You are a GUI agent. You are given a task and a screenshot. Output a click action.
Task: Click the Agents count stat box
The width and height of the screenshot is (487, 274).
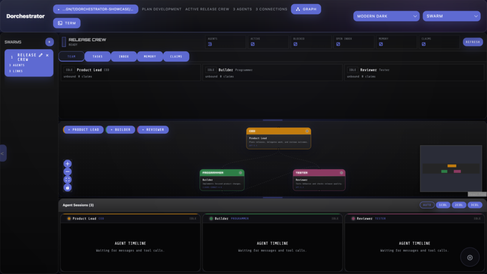(226, 42)
